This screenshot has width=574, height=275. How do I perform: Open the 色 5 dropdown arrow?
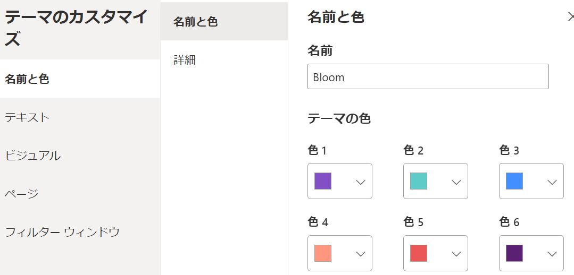pos(456,254)
